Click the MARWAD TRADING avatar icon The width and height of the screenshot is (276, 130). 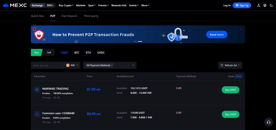coord(37,89)
